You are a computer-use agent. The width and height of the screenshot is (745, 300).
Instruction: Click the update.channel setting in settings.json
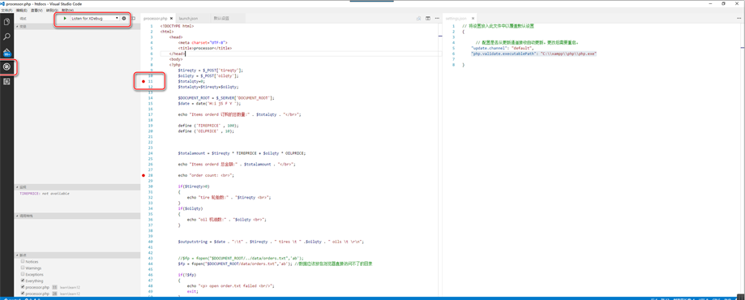tap(503, 49)
